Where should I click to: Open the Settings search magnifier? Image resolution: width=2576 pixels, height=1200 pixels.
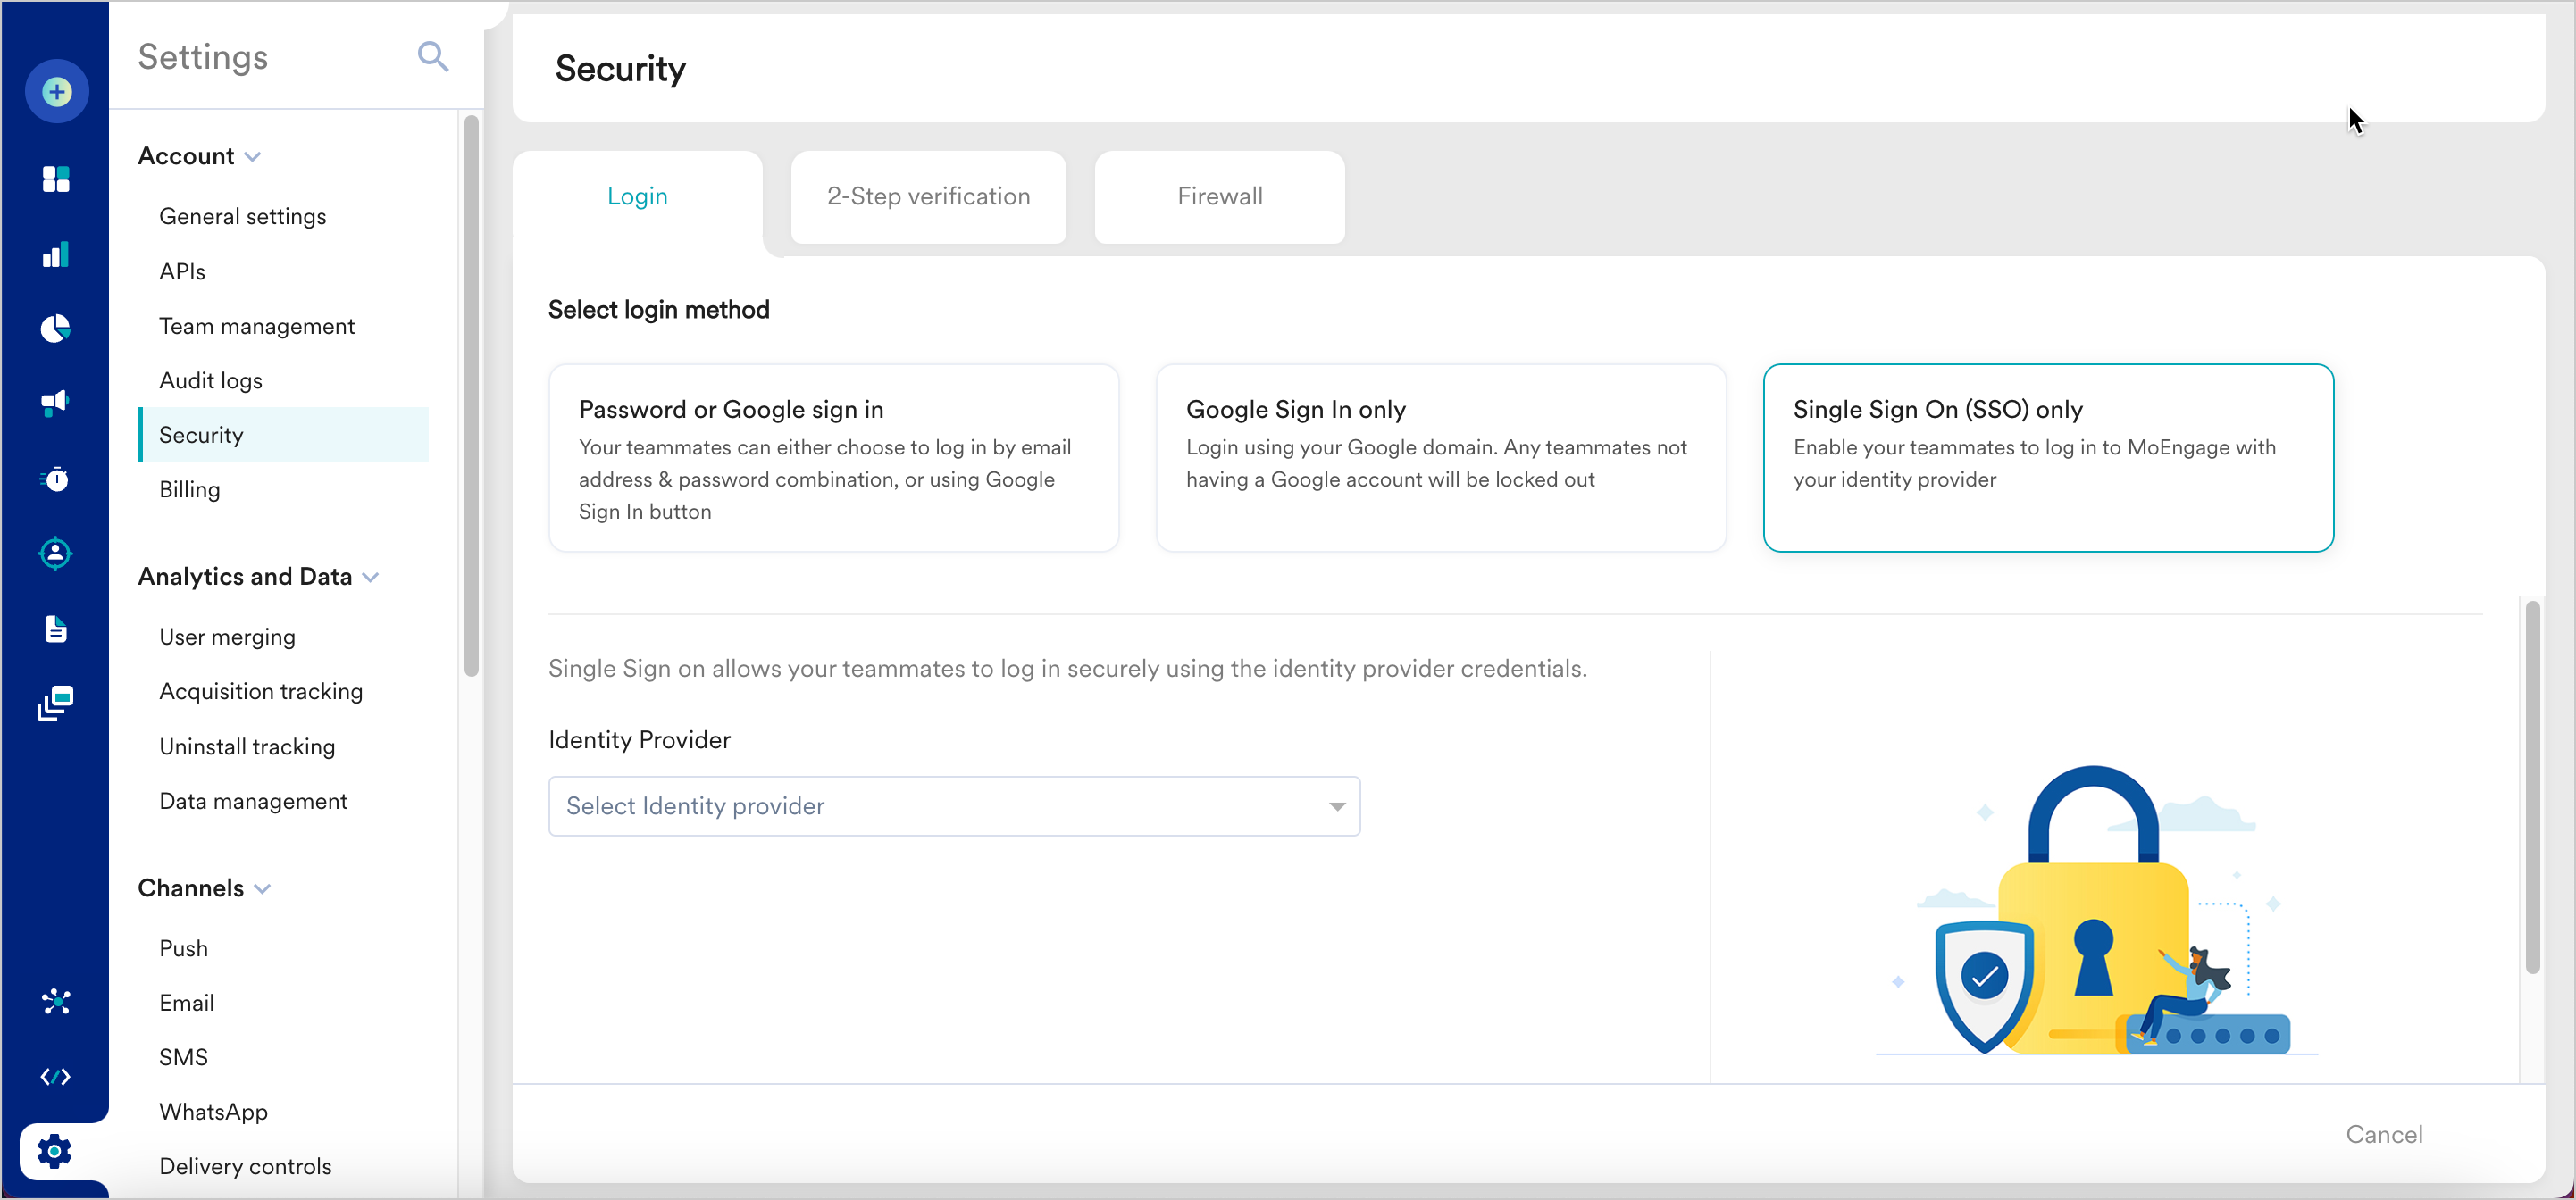coord(433,56)
